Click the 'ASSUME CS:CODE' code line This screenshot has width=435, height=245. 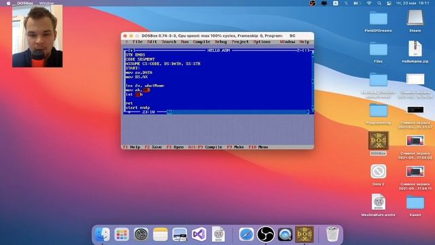click(163, 63)
